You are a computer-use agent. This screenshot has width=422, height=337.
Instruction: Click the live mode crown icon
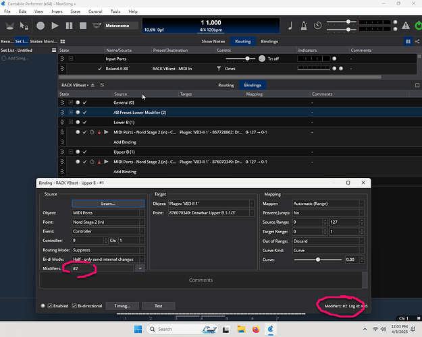click(x=10, y=26)
